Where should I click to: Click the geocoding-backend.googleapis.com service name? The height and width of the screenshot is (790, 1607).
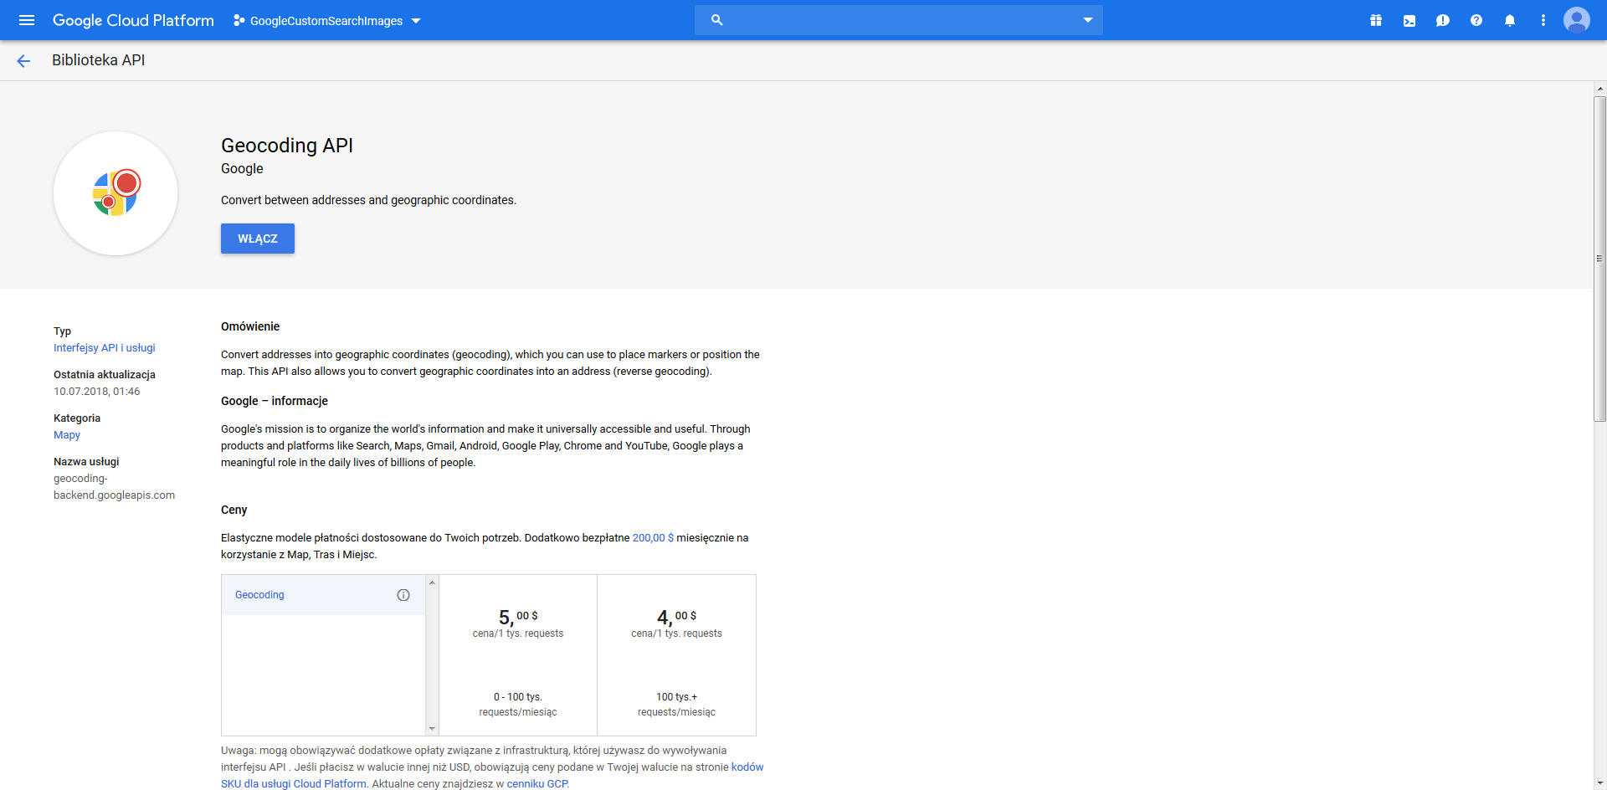coord(115,487)
